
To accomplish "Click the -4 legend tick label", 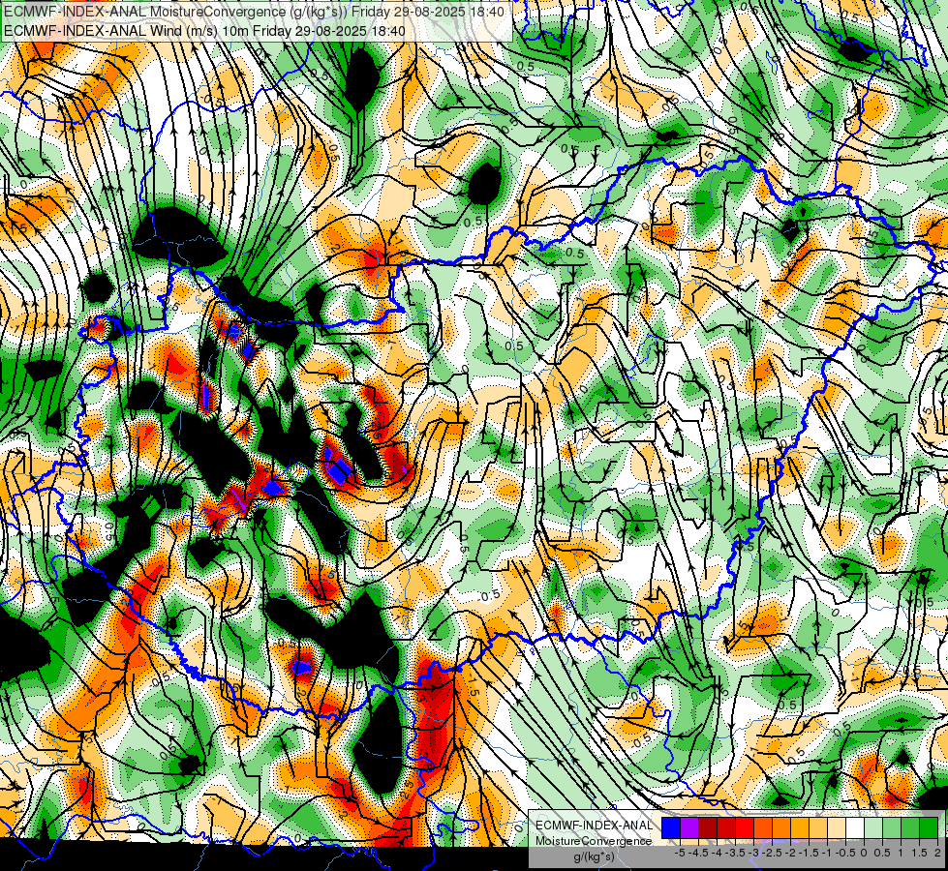I will (717, 853).
